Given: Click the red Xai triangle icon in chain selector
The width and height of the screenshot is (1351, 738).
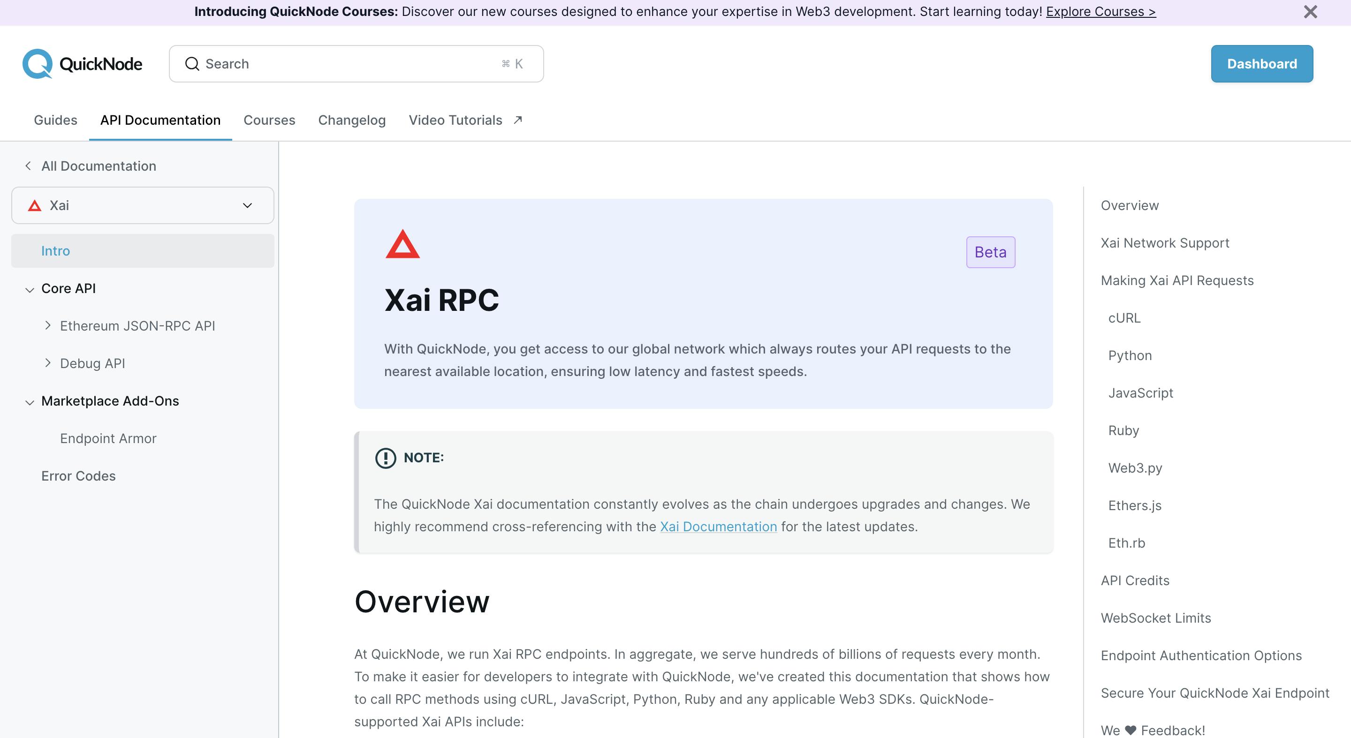Looking at the screenshot, I should coord(35,205).
